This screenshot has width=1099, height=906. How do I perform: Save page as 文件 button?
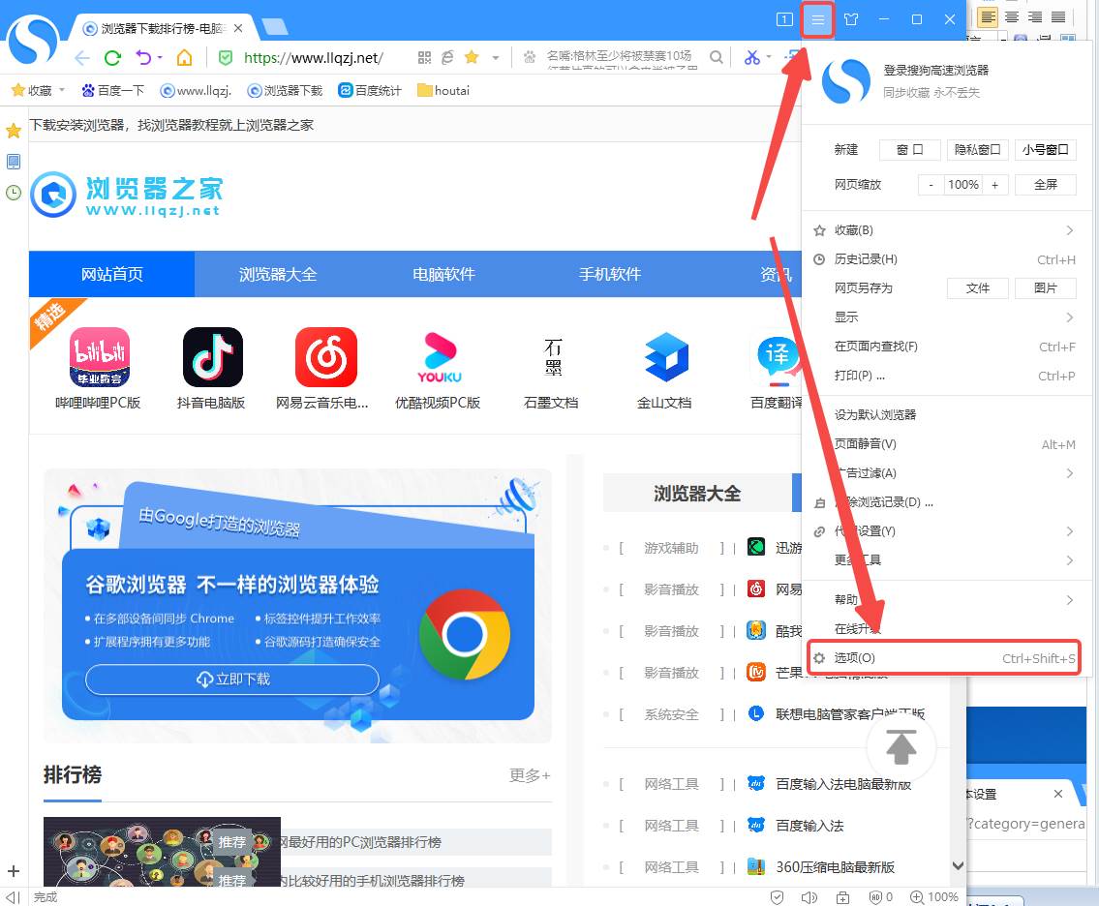[x=978, y=288]
